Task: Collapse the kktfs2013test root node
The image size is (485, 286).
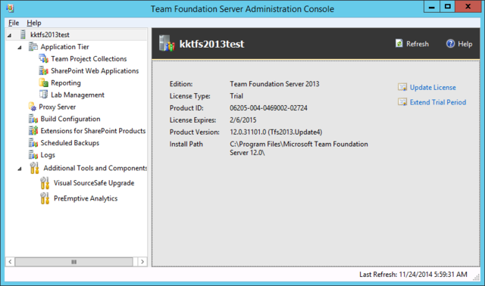Action: (10, 36)
